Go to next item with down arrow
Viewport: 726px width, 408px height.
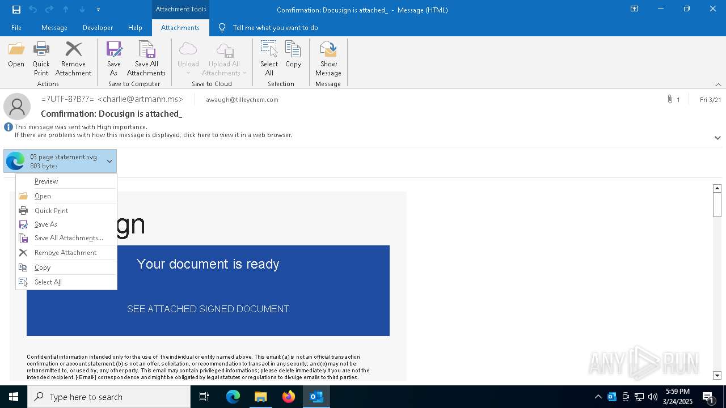coord(82,10)
